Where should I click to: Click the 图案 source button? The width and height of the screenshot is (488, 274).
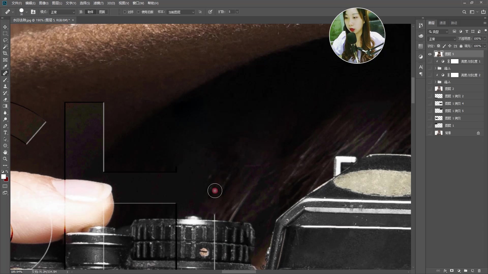pos(102,12)
